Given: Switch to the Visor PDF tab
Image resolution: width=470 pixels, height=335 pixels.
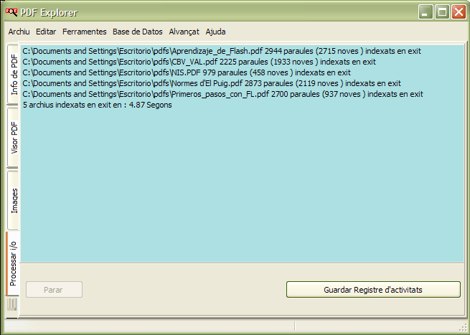Looking at the screenshot, I should [x=14, y=138].
